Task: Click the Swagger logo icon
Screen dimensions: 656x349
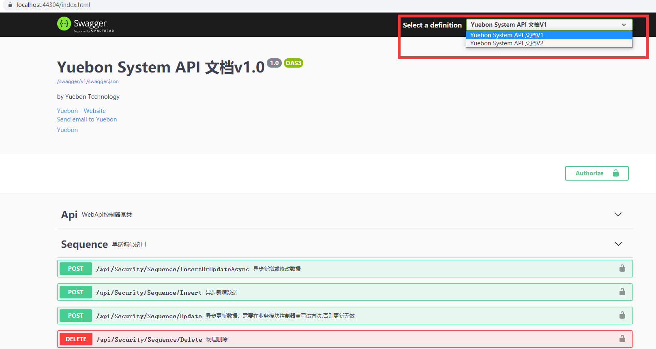Action: 64,24
